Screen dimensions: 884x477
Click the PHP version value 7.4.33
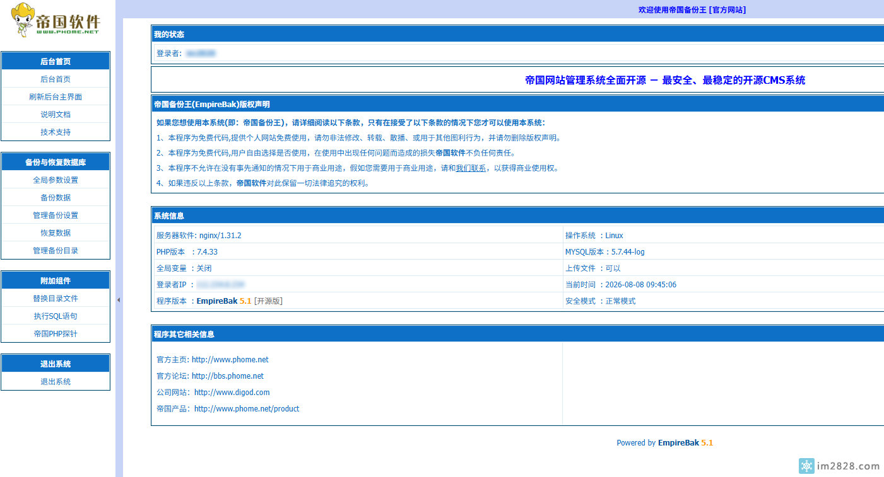click(x=207, y=252)
